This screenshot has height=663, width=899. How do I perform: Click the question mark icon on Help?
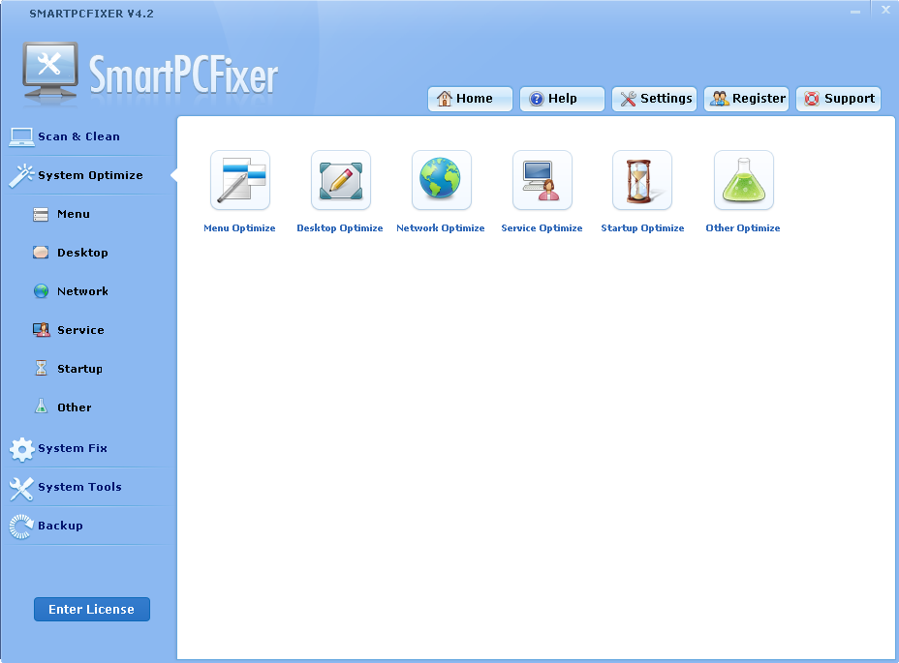click(536, 99)
